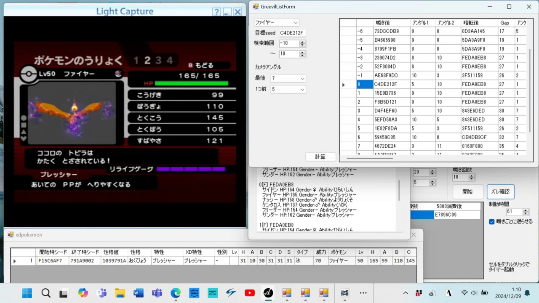Click cell E7896C09 under 5000消費後

pyautogui.click(x=457, y=215)
